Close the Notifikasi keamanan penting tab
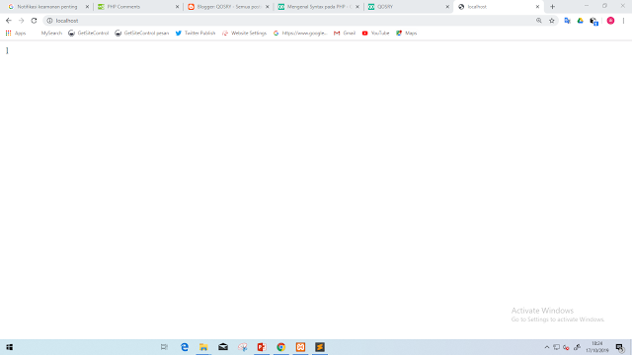This screenshot has width=632, height=355. click(87, 7)
